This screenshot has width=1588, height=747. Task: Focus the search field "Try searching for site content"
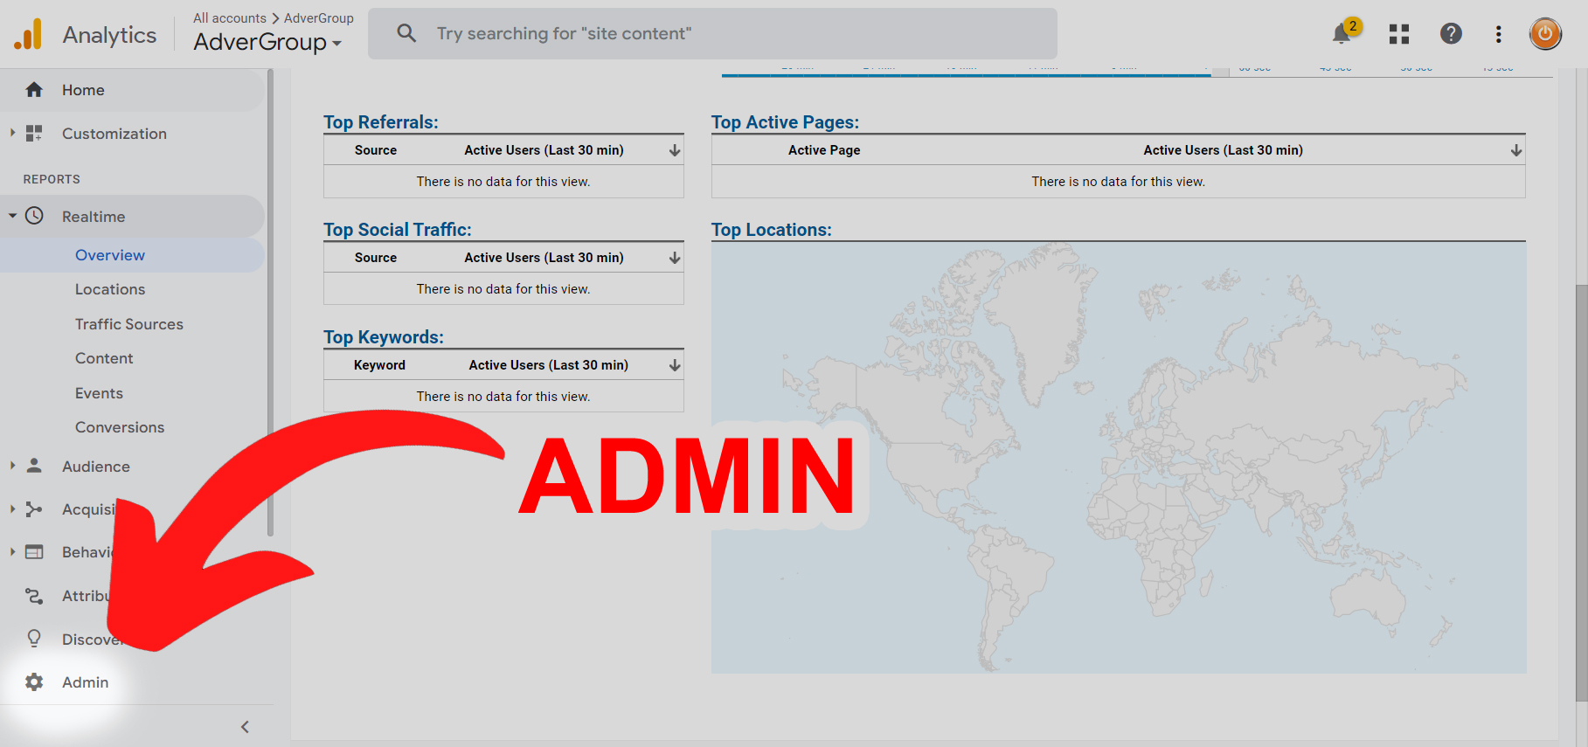[x=712, y=33]
